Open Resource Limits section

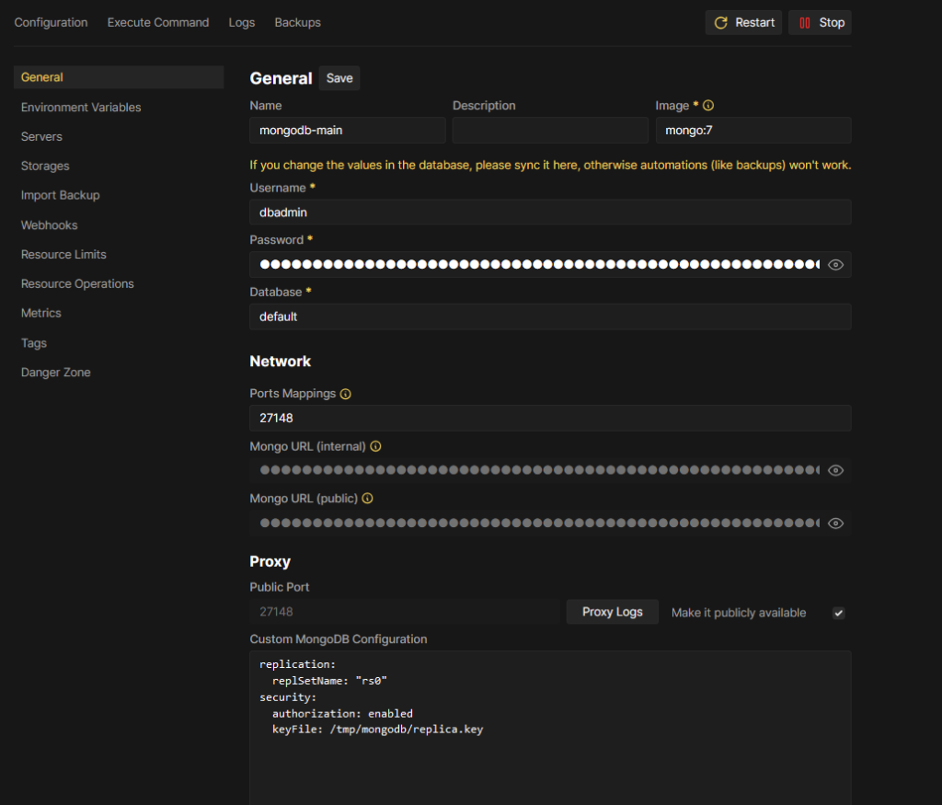[x=63, y=255]
